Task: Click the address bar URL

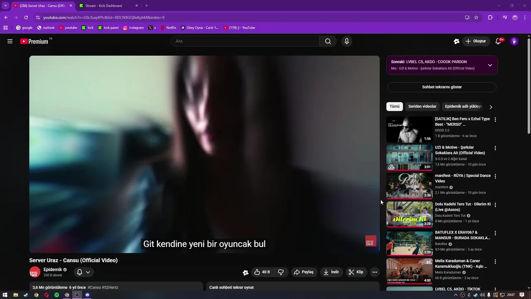Action: (104, 17)
